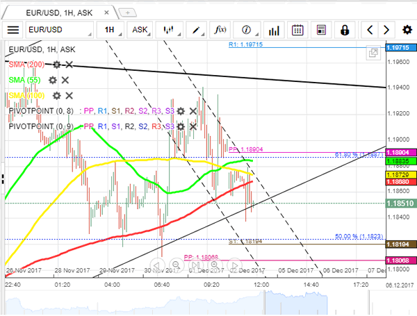Click the 05 Dec 2017 date axis label

point(296,271)
